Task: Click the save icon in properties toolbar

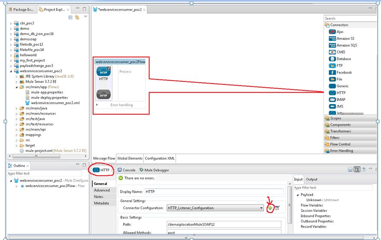Action: click(350, 170)
